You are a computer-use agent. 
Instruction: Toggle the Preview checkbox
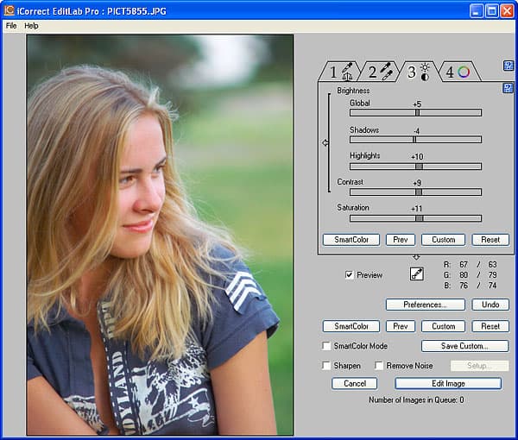(x=349, y=275)
